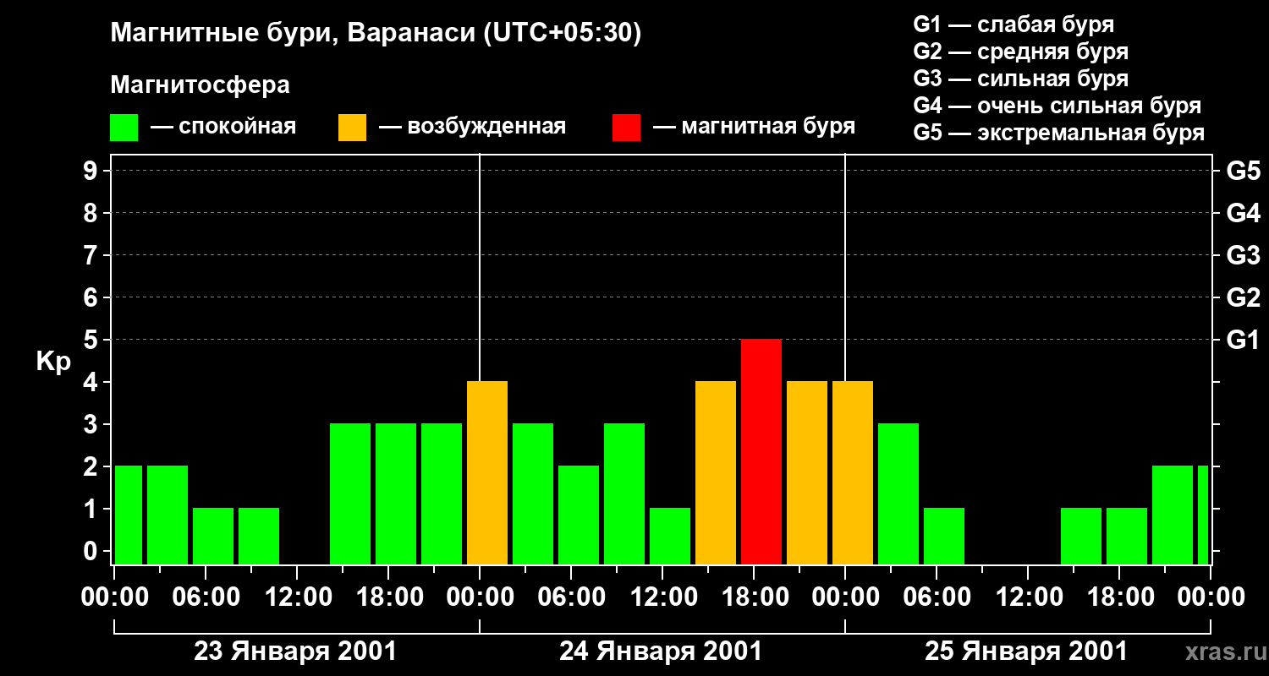Click the 'G4' label on the right axis
Viewport: 1269px width, 676px height.
1244,213
